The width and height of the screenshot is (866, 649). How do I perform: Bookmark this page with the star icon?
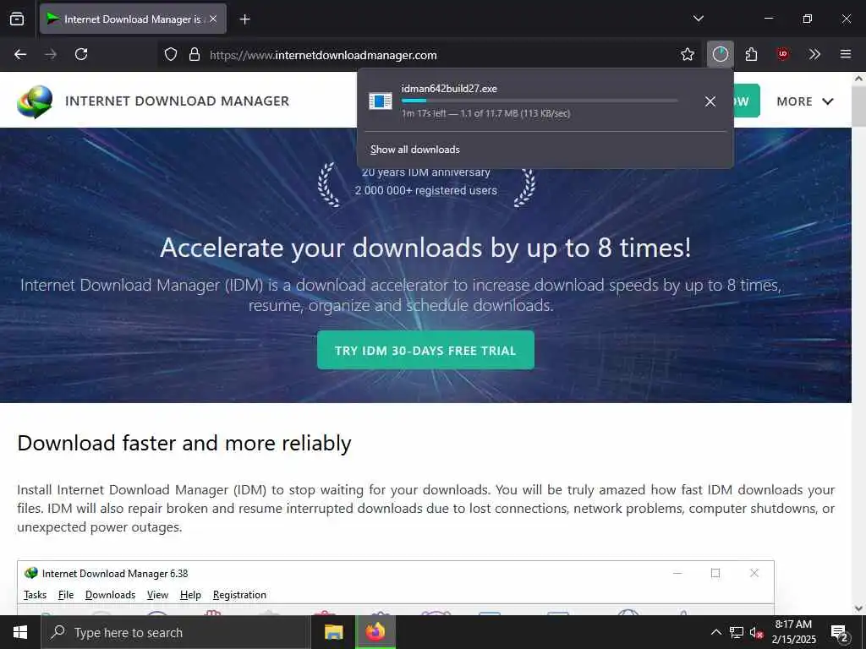click(x=687, y=54)
